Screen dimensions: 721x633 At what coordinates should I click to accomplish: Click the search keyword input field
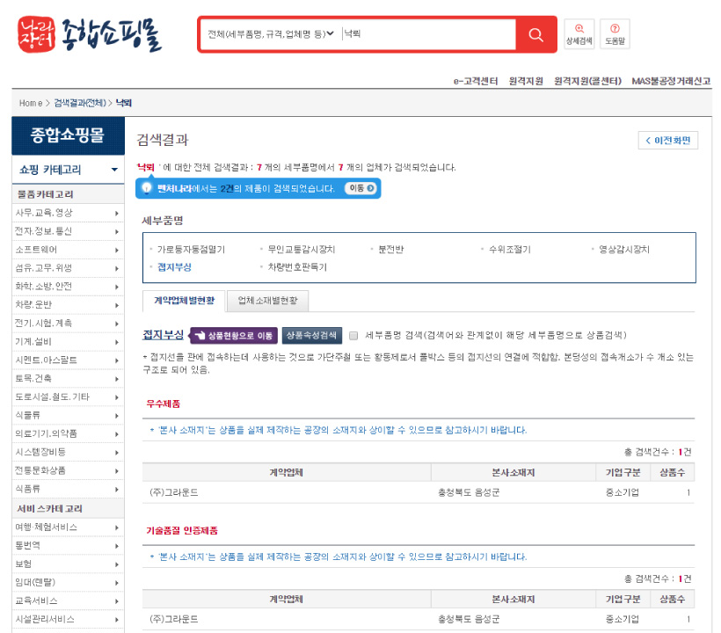click(x=426, y=34)
